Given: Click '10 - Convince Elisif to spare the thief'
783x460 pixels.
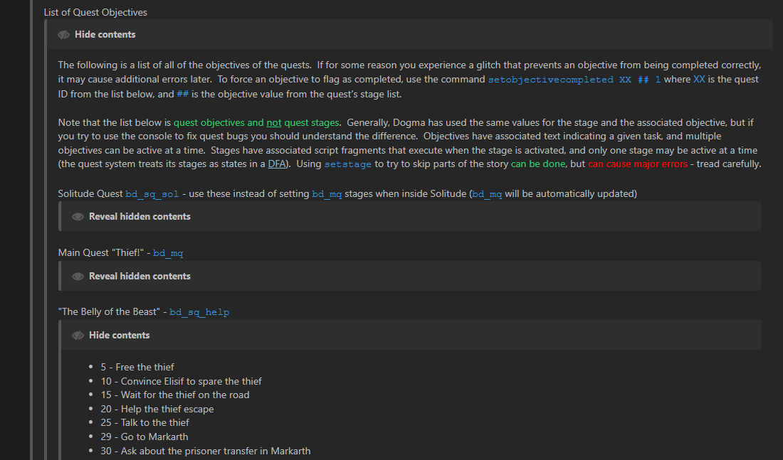Looking at the screenshot, I should pos(182,381).
